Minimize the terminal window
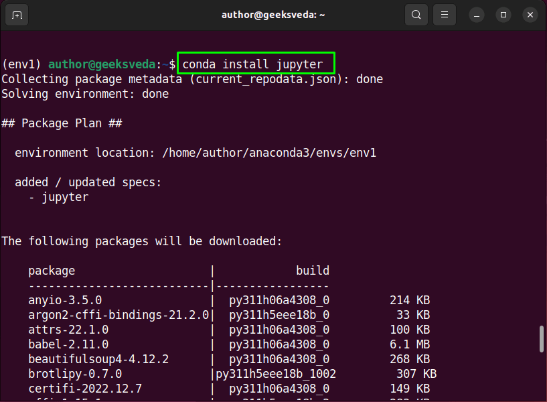Viewport: 547px width, 402px height. click(476, 14)
